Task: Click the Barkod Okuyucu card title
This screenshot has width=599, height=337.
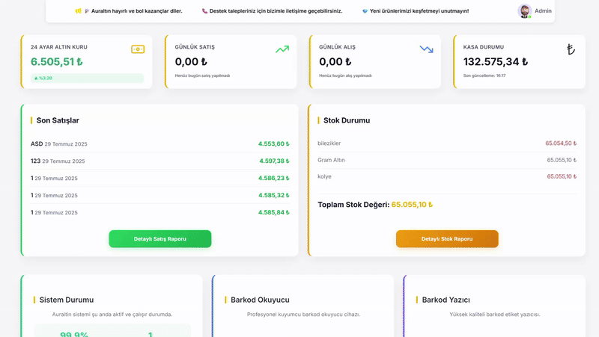Action: point(260,300)
